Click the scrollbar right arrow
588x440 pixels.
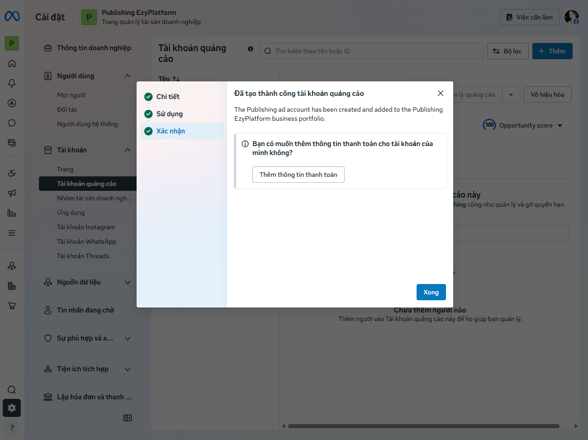click(576, 426)
